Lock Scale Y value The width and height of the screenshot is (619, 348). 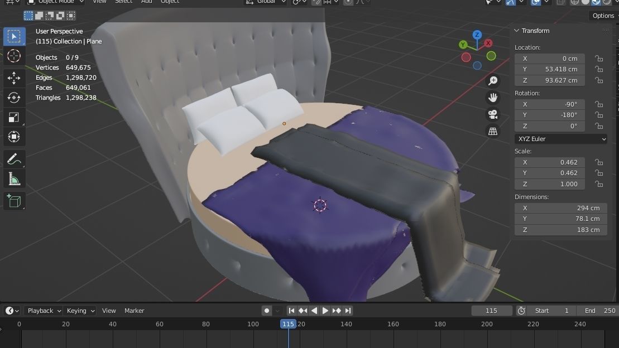click(599, 173)
